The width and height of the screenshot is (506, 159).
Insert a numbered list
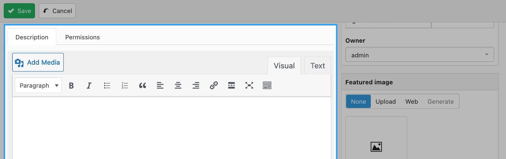pyautogui.click(x=125, y=86)
